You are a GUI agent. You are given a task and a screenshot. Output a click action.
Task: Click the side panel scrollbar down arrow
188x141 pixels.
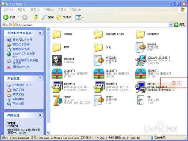click(x=49, y=133)
